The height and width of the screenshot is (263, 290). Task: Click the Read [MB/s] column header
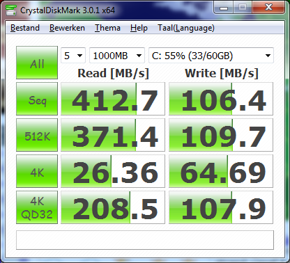(x=113, y=74)
